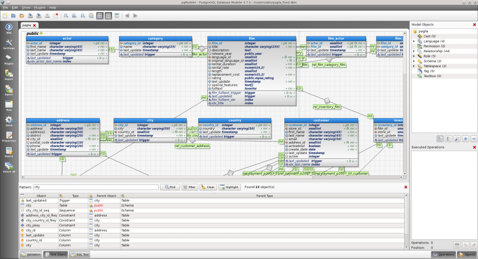The image size is (478, 259).
Task: Open Settings in left sidebar
Action: [9, 43]
